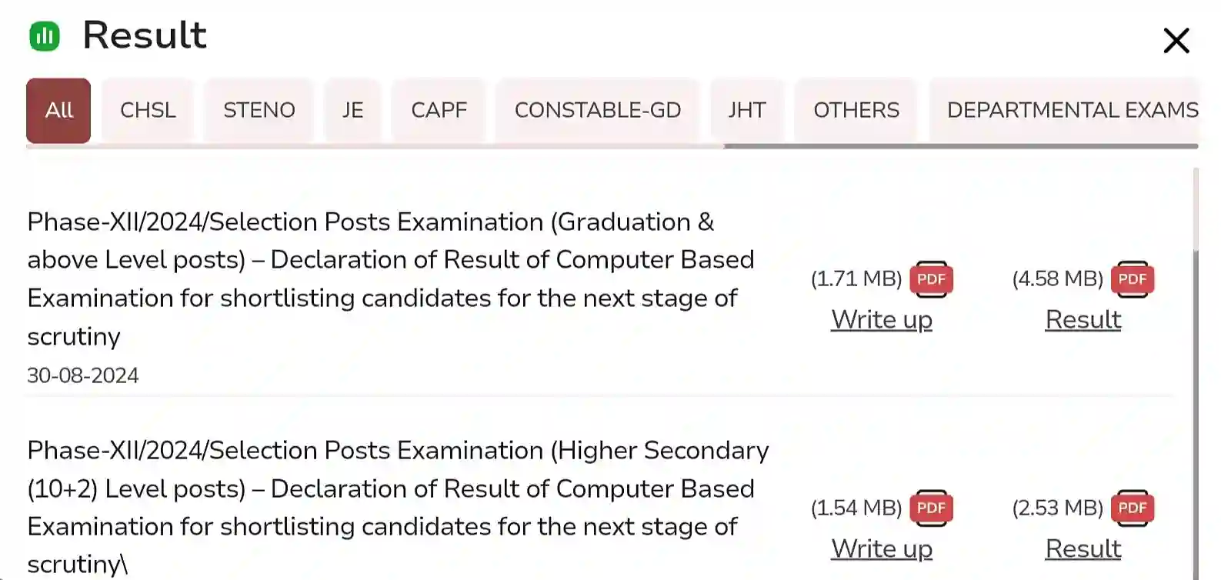Open the PDF icon beside 1.54 MB Write up
The image size is (1221, 580).
coord(931,508)
